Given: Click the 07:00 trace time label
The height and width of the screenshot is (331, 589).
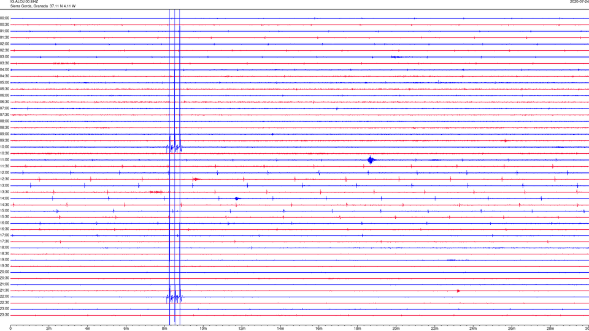Looking at the screenshot, I should point(5,108).
